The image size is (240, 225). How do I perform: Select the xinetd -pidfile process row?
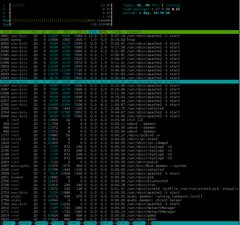click(x=119, y=189)
